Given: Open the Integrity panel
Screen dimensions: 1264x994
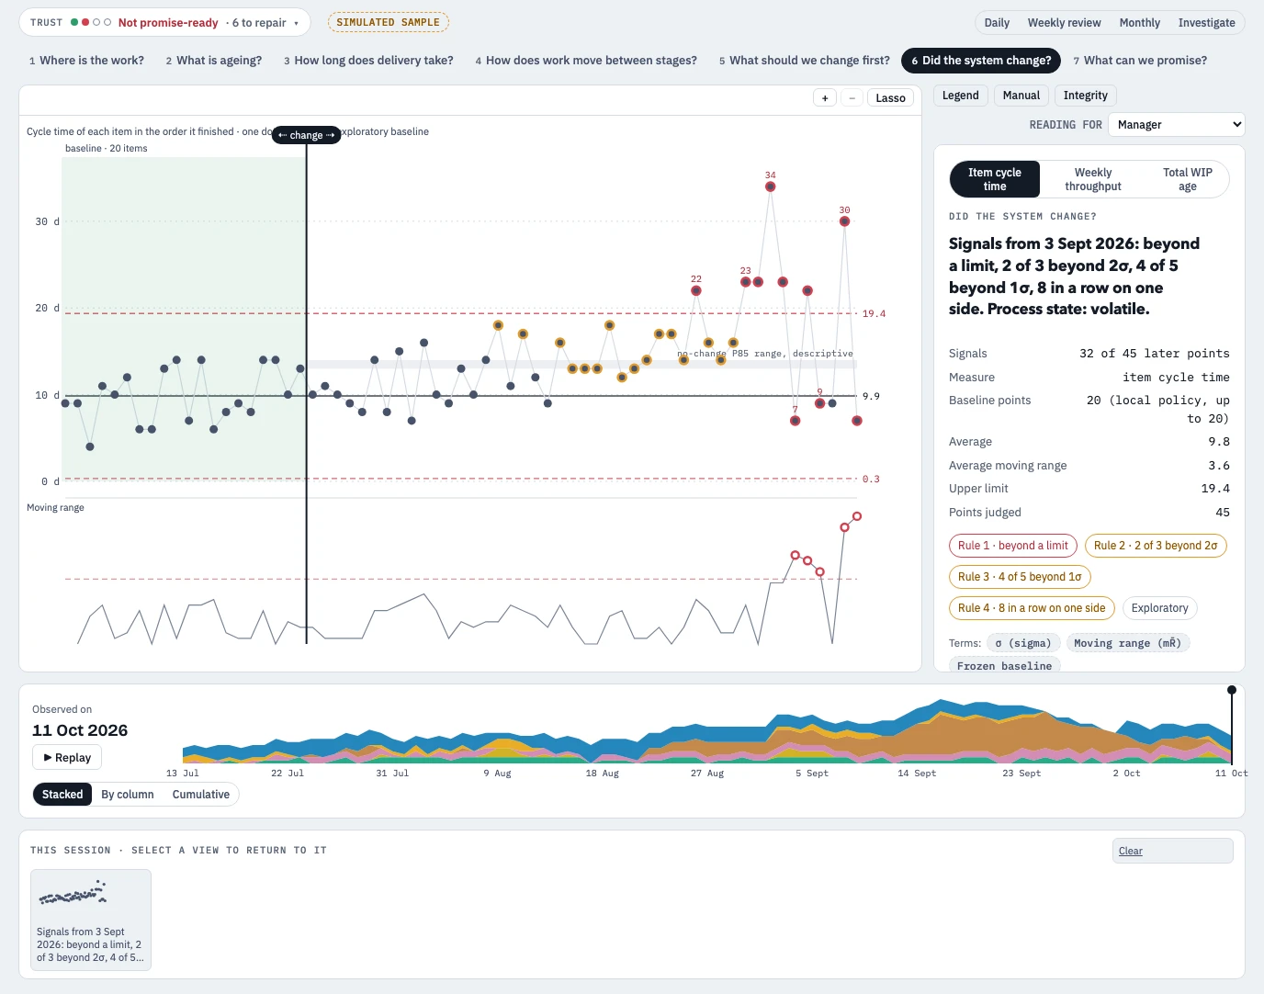Looking at the screenshot, I should tap(1086, 96).
